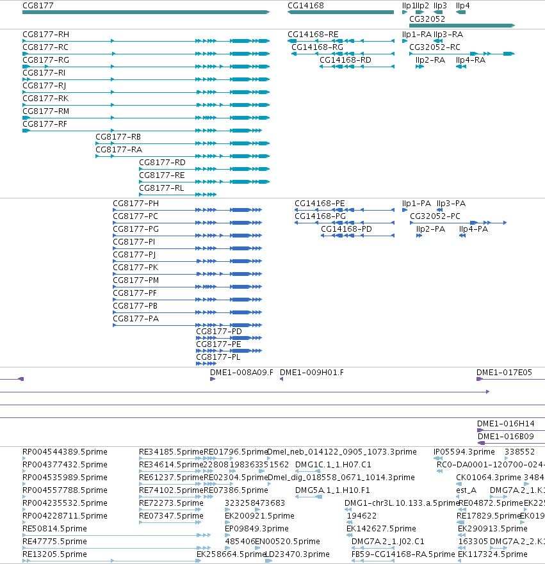Open protein CG8177-PB label
545x564 pixels.
(x=135, y=306)
